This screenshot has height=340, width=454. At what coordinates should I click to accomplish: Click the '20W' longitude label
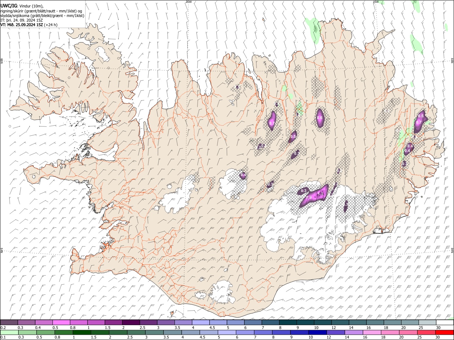[x=189, y=2]
